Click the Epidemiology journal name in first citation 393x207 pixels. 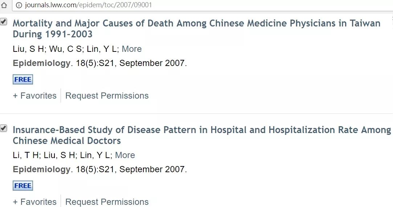coord(41,63)
